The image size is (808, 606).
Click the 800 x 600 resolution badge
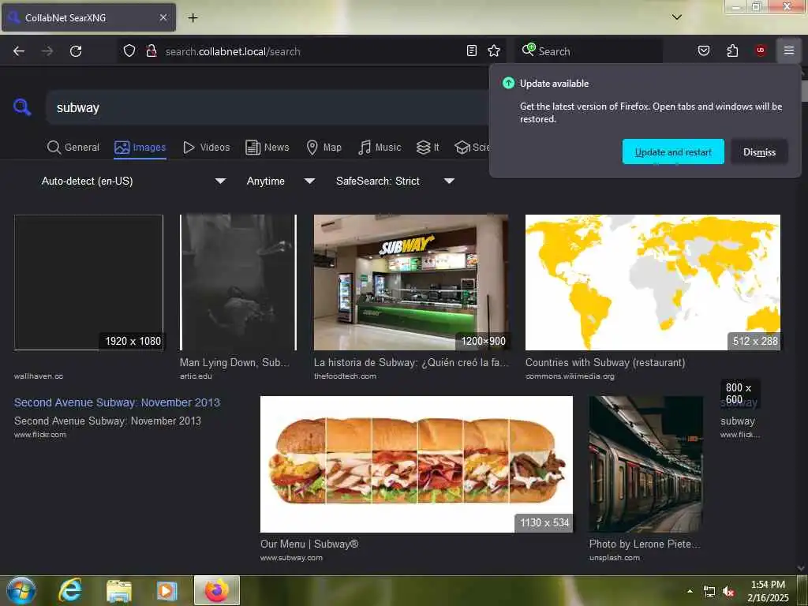[x=739, y=394]
